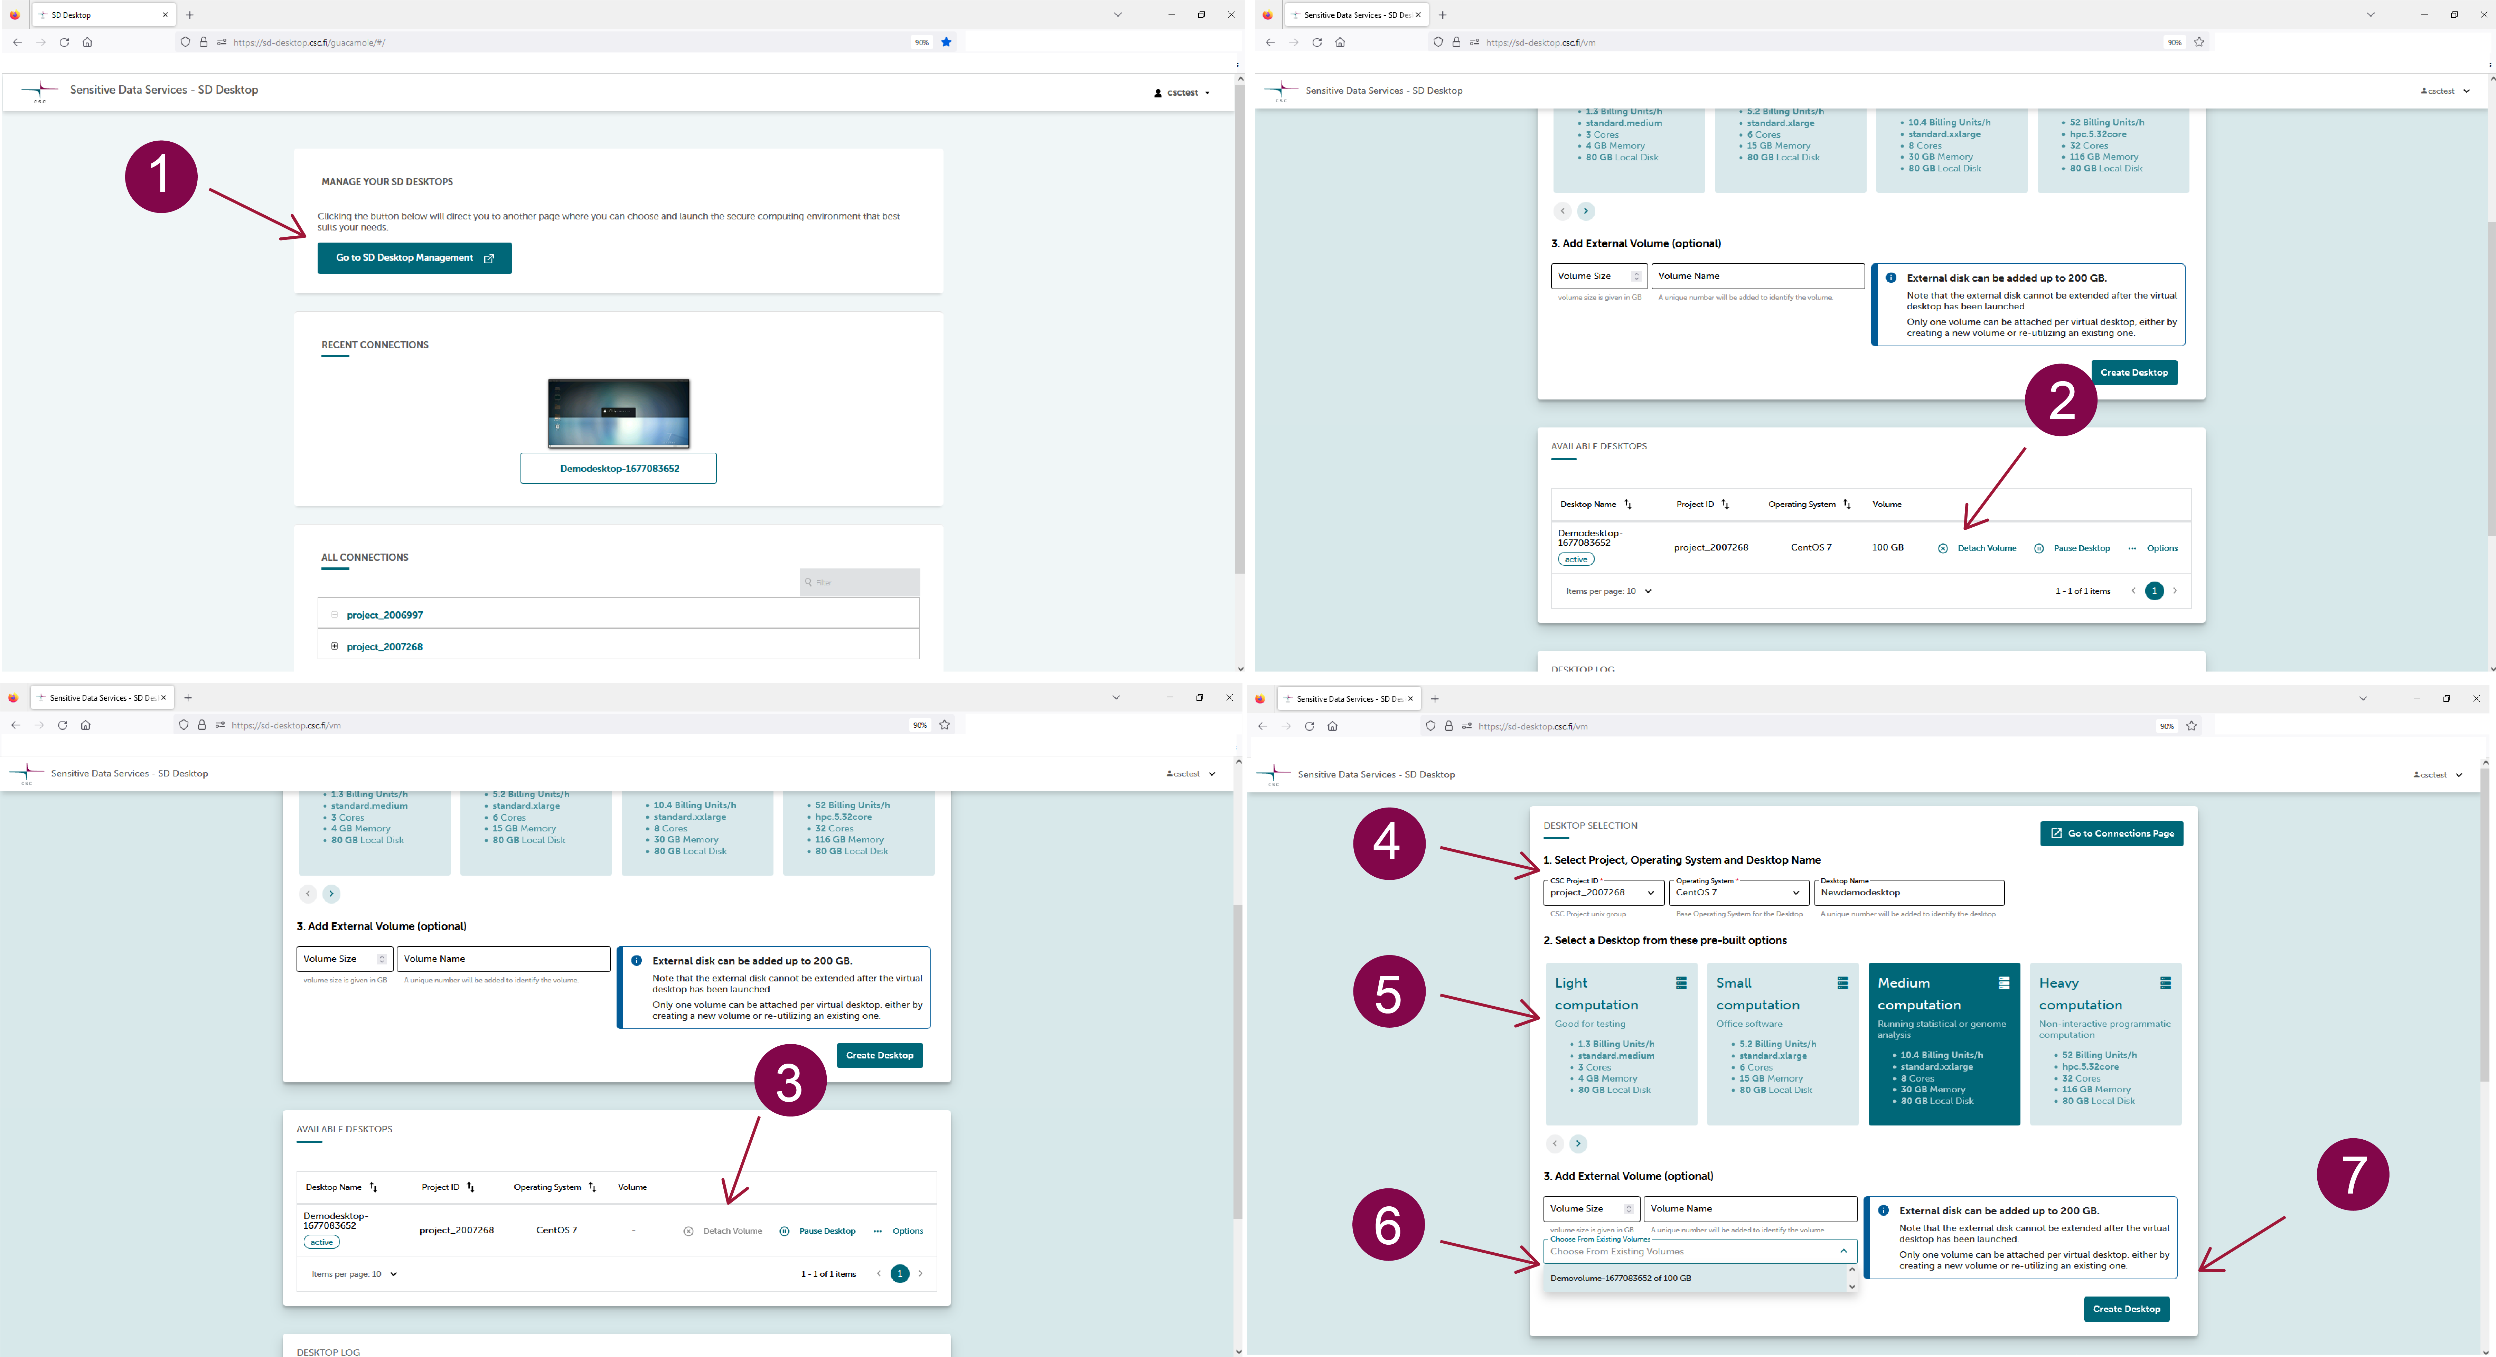The height and width of the screenshot is (1357, 2496).
Task: Click home icon in top-left browser window
Action: click(87, 43)
